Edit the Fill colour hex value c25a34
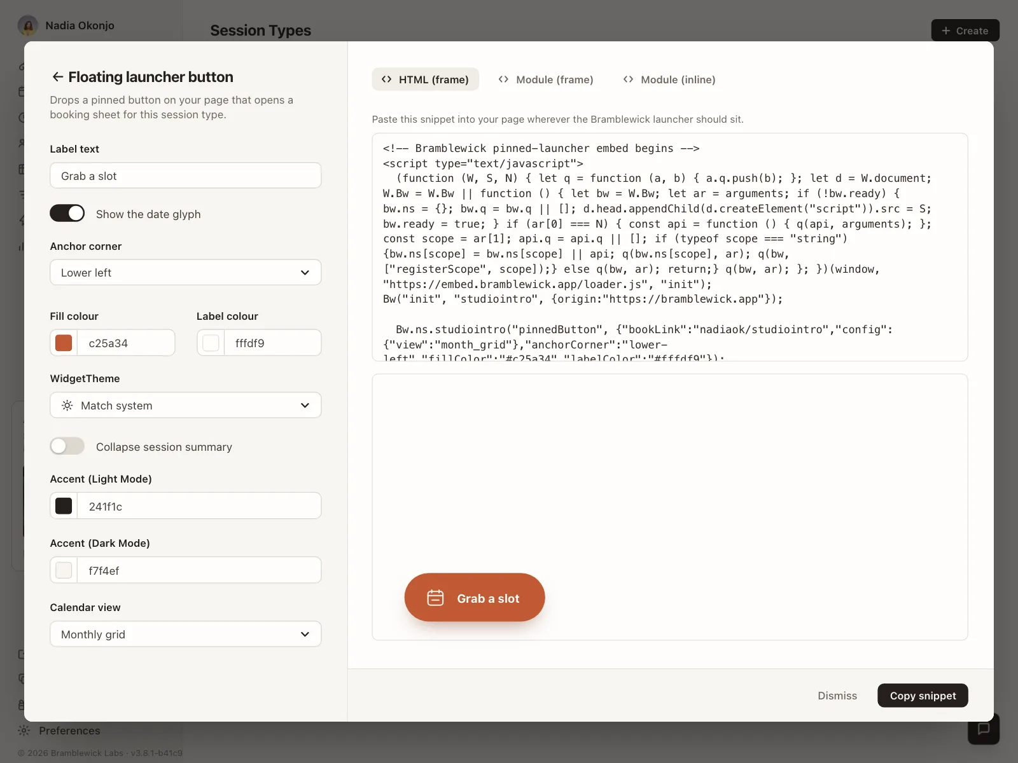Screen dimensions: 1018x763 [126, 343]
